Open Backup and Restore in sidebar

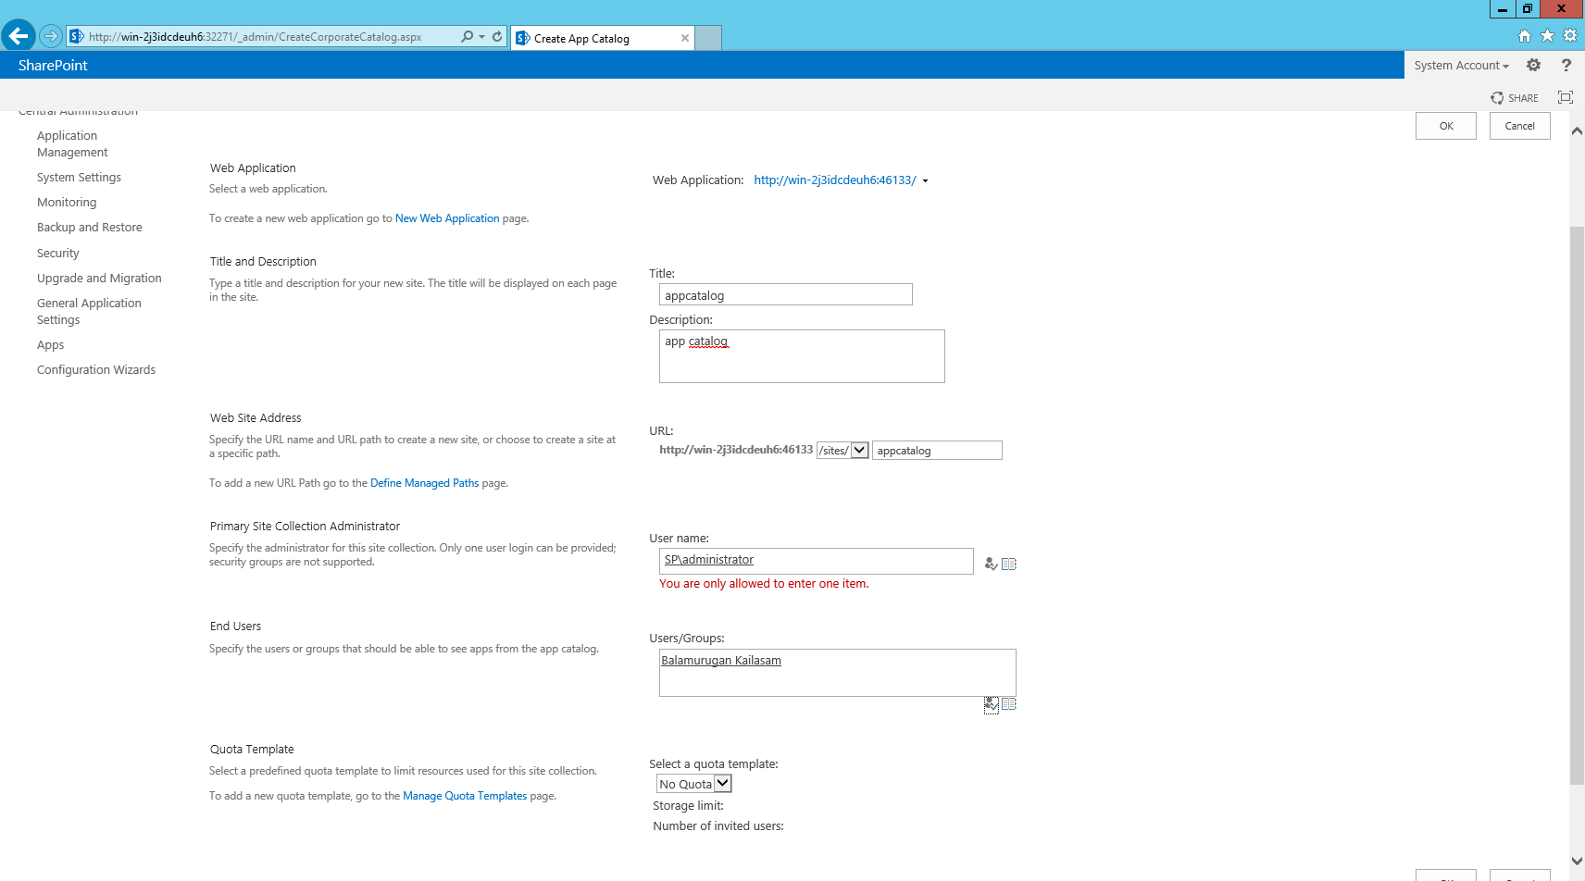pos(90,228)
